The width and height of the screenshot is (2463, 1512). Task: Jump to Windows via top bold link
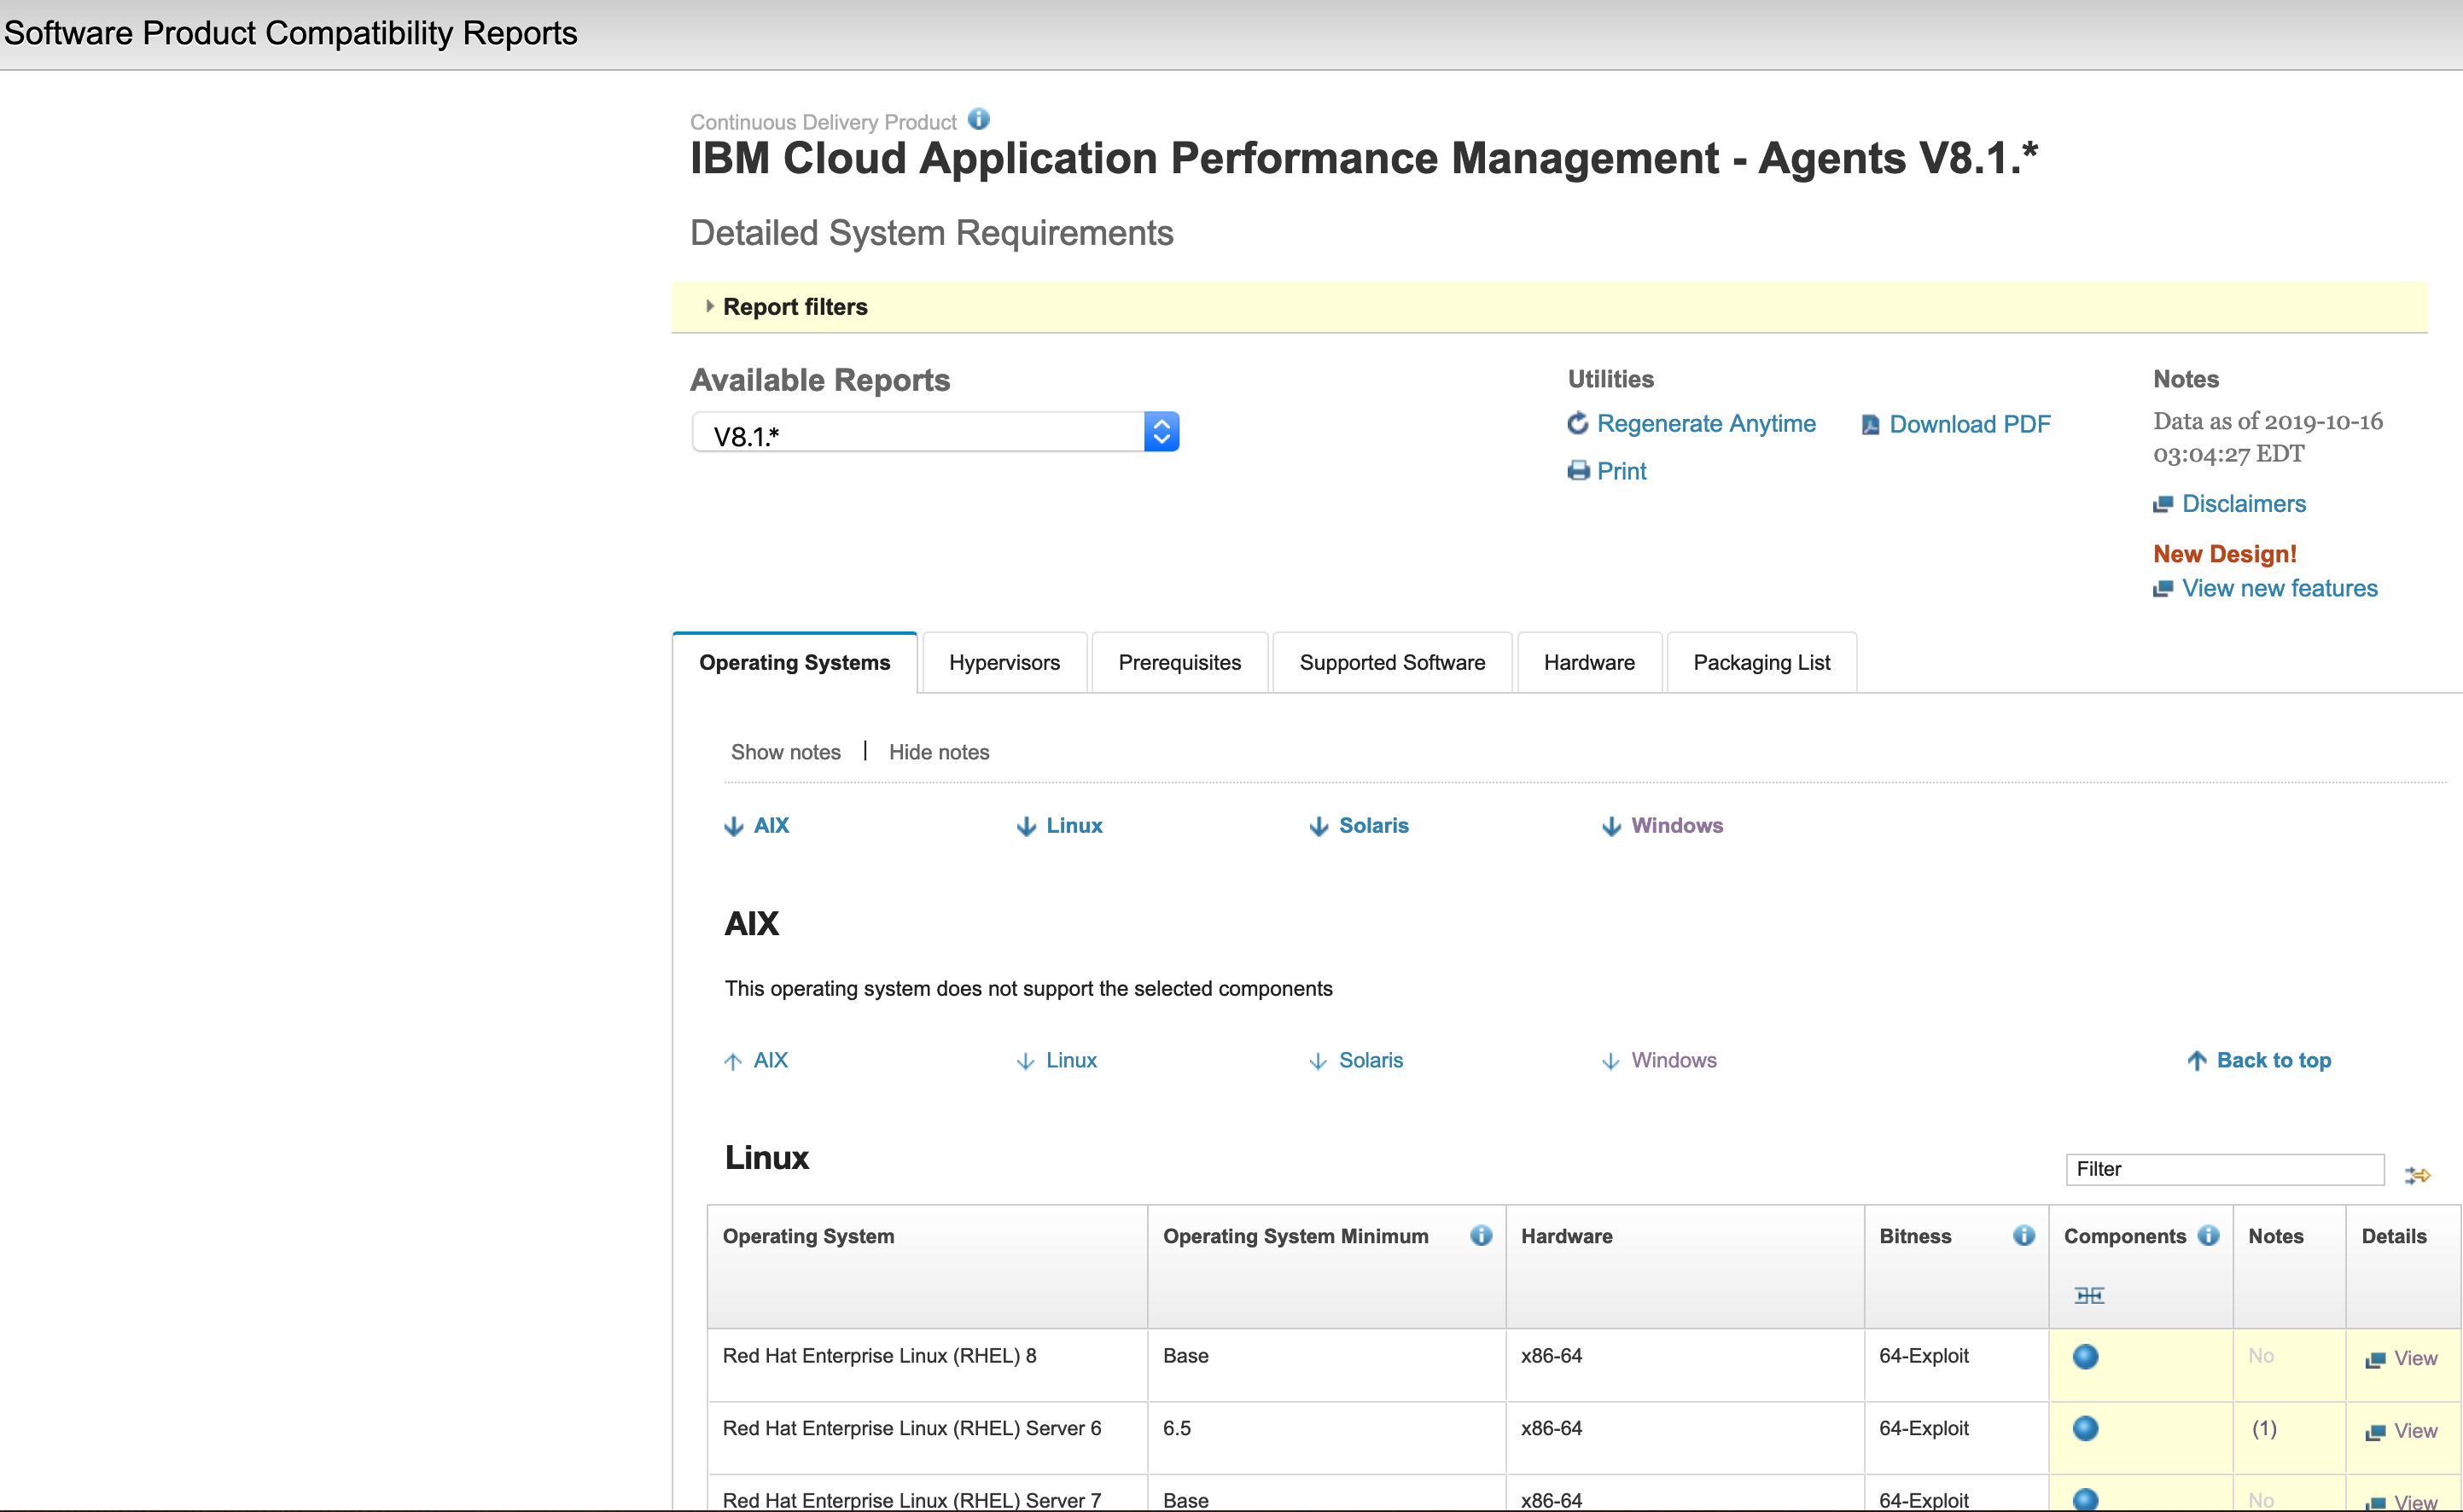(x=1677, y=825)
